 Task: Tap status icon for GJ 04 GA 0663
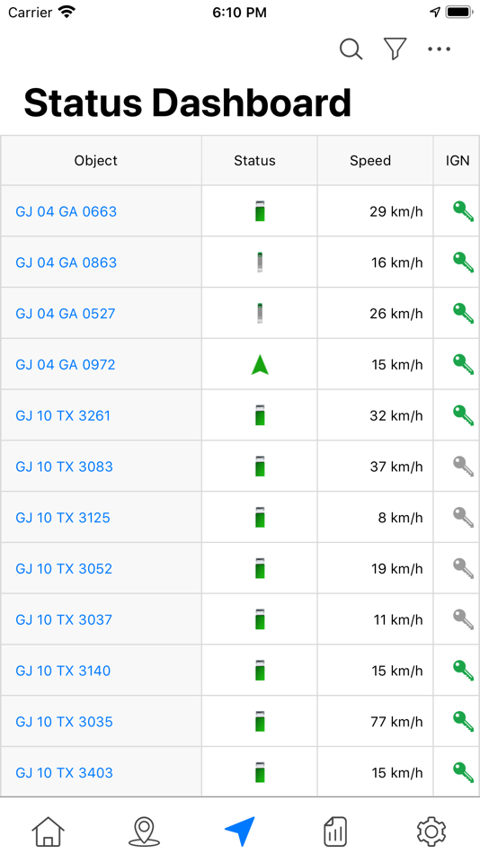(260, 211)
